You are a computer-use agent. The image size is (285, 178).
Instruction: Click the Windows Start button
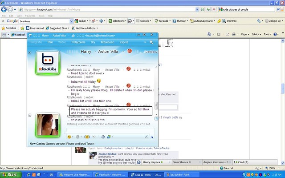(x=11, y=175)
